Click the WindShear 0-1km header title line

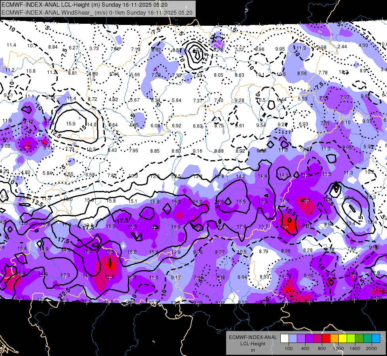[97, 13]
